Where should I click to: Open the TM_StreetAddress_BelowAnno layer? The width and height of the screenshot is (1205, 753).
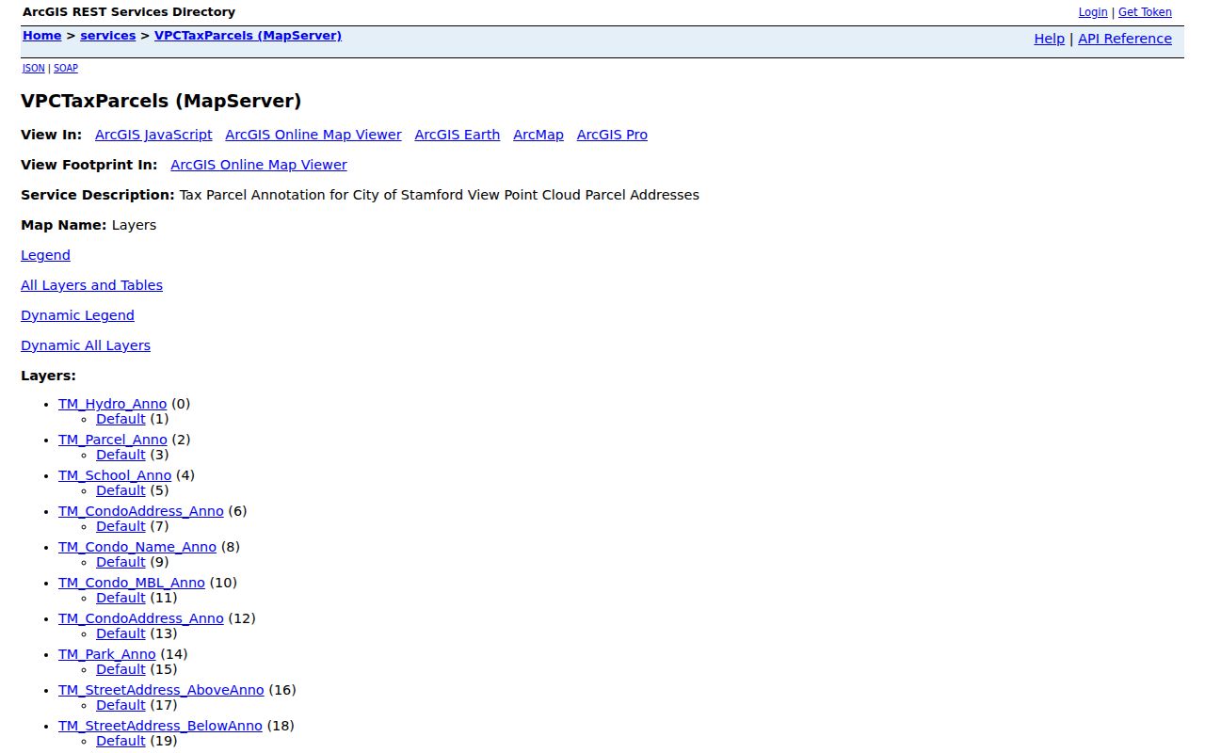click(160, 726)
